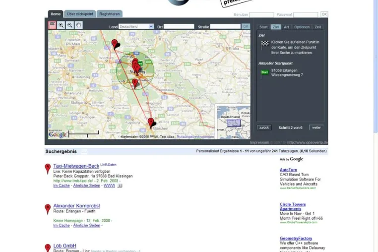Click the Impressum footer link
The height and width of the screenshot is (252, 378).
click(259, 142)
